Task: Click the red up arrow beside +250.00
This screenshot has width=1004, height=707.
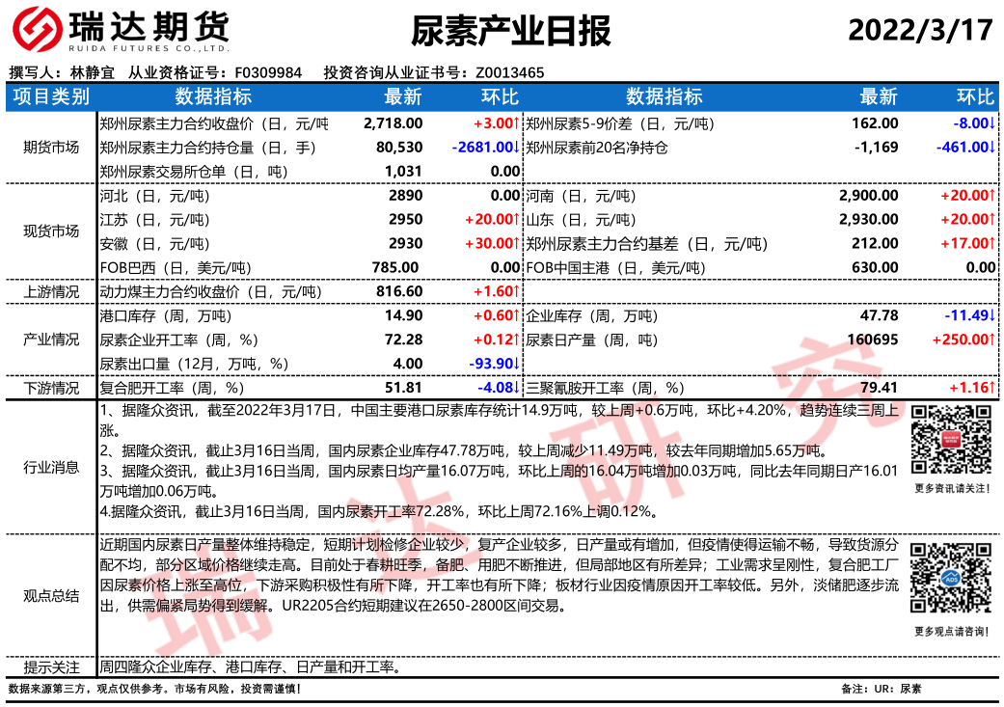Action: point(991,340)
